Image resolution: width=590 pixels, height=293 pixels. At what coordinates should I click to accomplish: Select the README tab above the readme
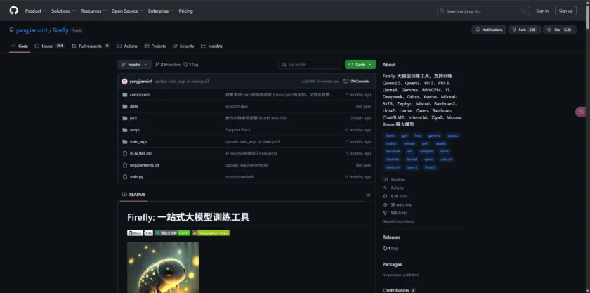[134, 195]
